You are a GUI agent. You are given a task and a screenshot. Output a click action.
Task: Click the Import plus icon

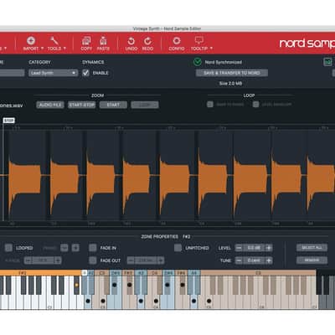(x=31, y=40)
